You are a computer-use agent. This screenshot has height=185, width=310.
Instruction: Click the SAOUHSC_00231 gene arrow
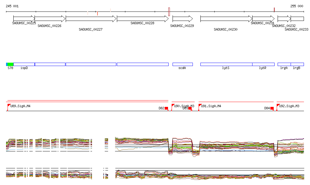[263, 19]
